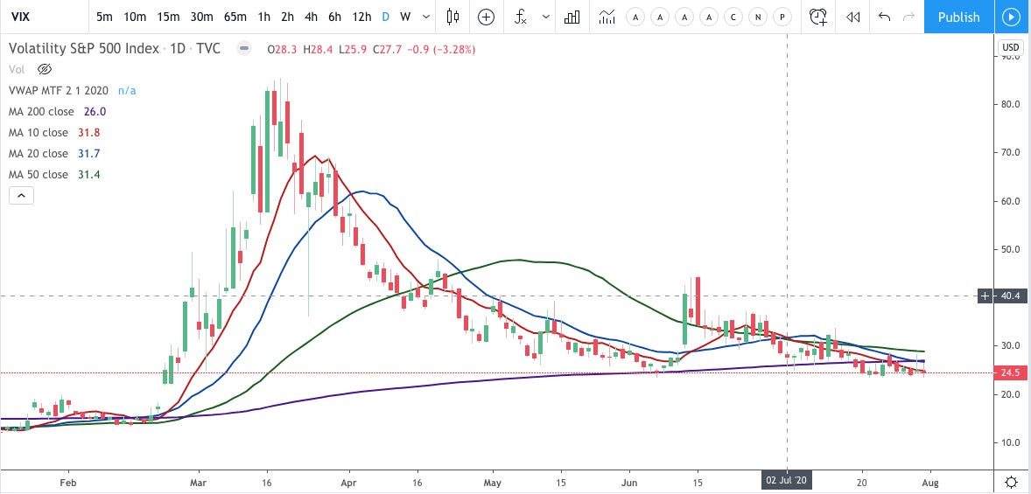
Task: Select the weekly W interval
Action: (406, 17)
